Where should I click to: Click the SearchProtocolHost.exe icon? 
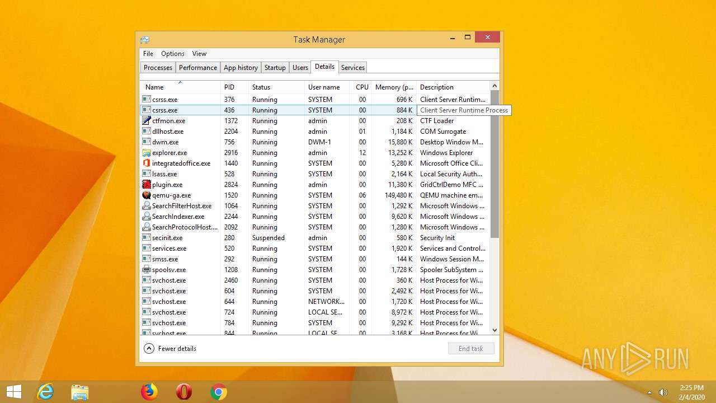tap(147, 227)
